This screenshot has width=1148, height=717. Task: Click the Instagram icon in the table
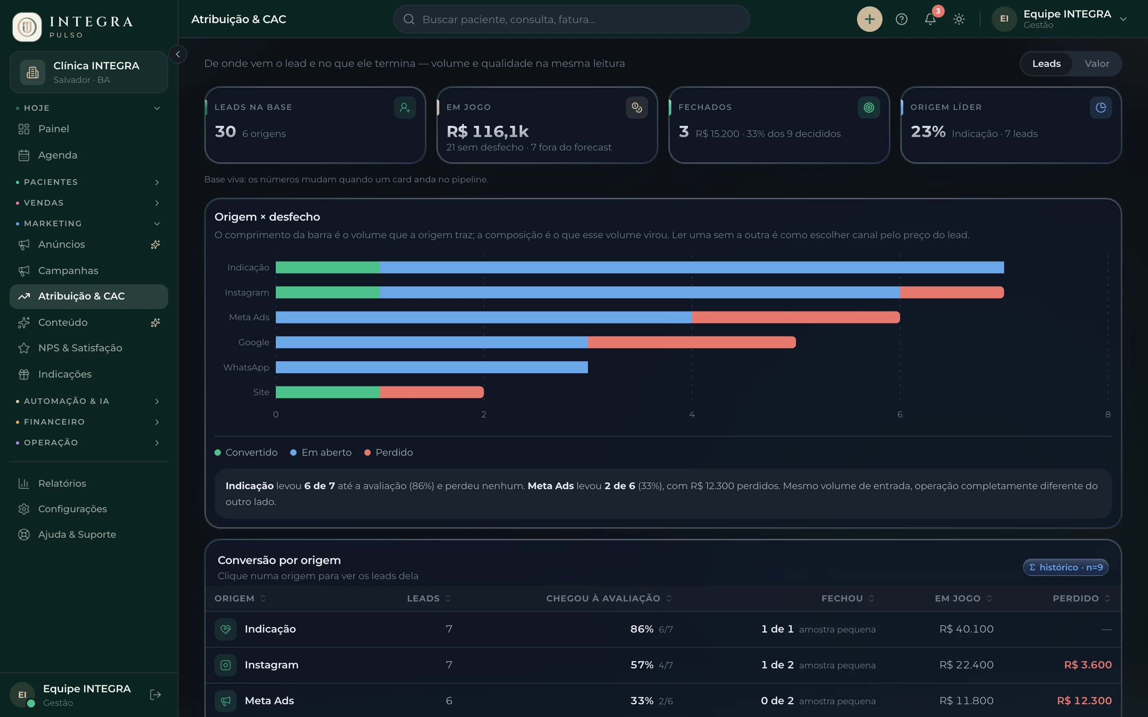click(225, 665)
